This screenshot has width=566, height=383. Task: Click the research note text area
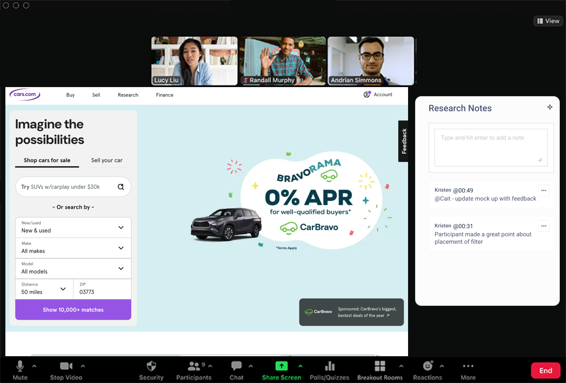point(491,148)
